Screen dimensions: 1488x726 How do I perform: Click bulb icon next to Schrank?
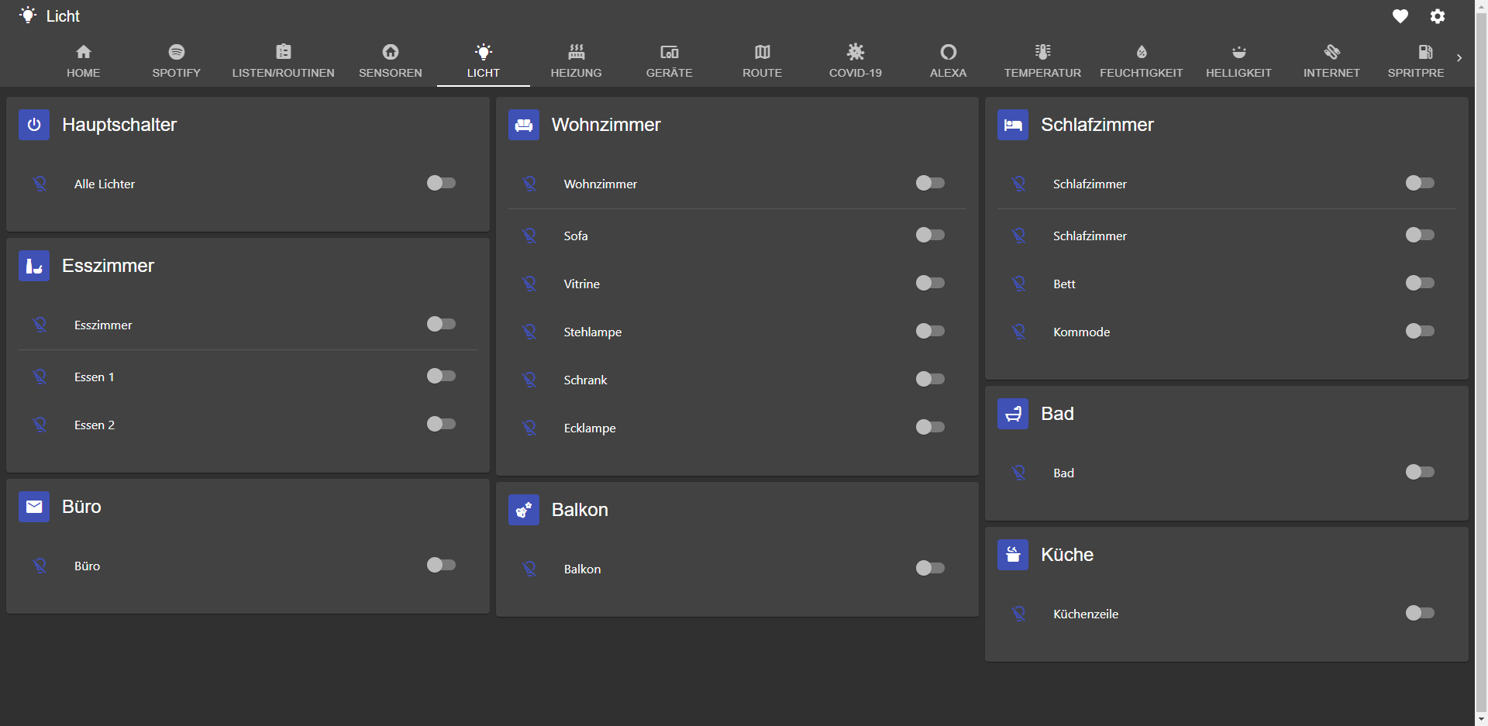click(x=530, y=380)
